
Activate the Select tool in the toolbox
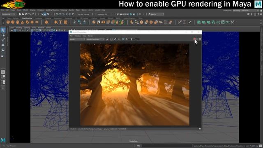3,30
